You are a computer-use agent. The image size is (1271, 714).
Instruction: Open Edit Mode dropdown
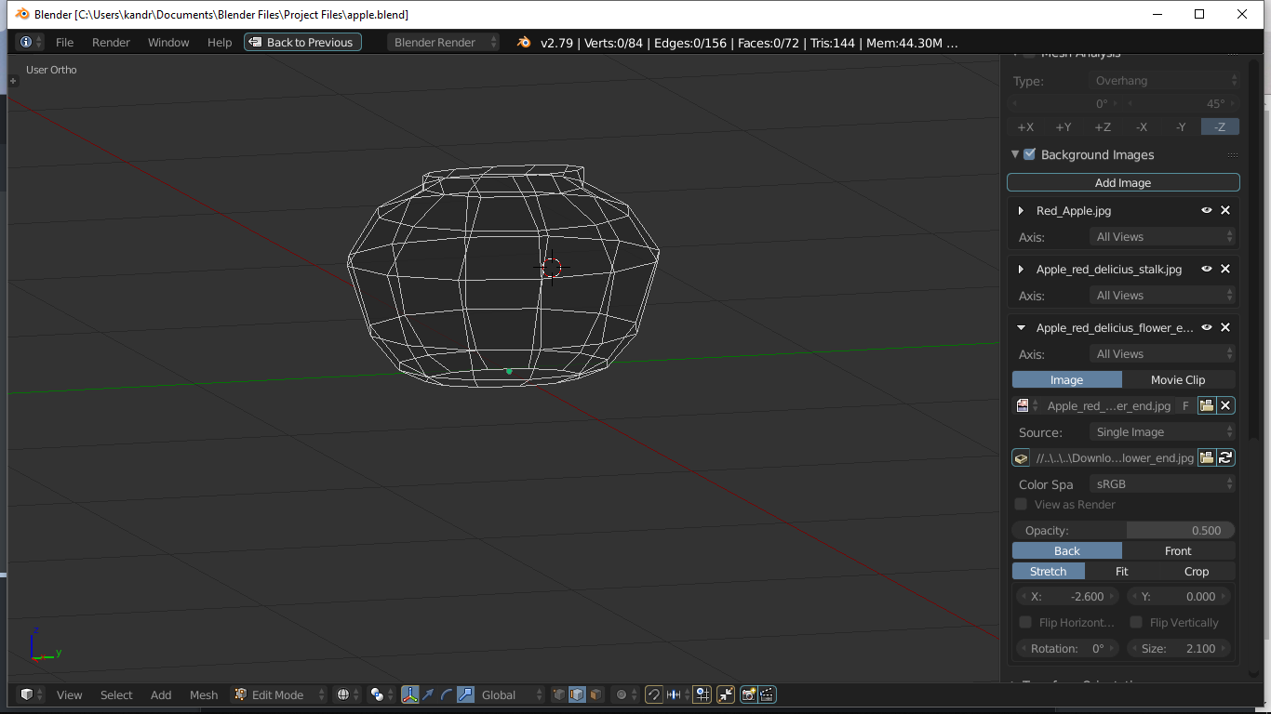280,694
